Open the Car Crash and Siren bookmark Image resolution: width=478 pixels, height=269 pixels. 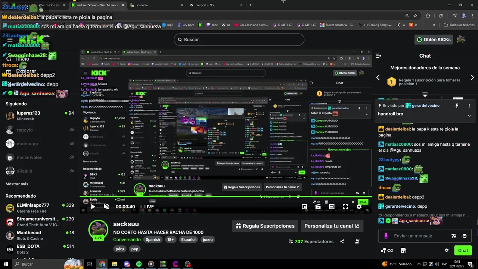coord(251,25)
